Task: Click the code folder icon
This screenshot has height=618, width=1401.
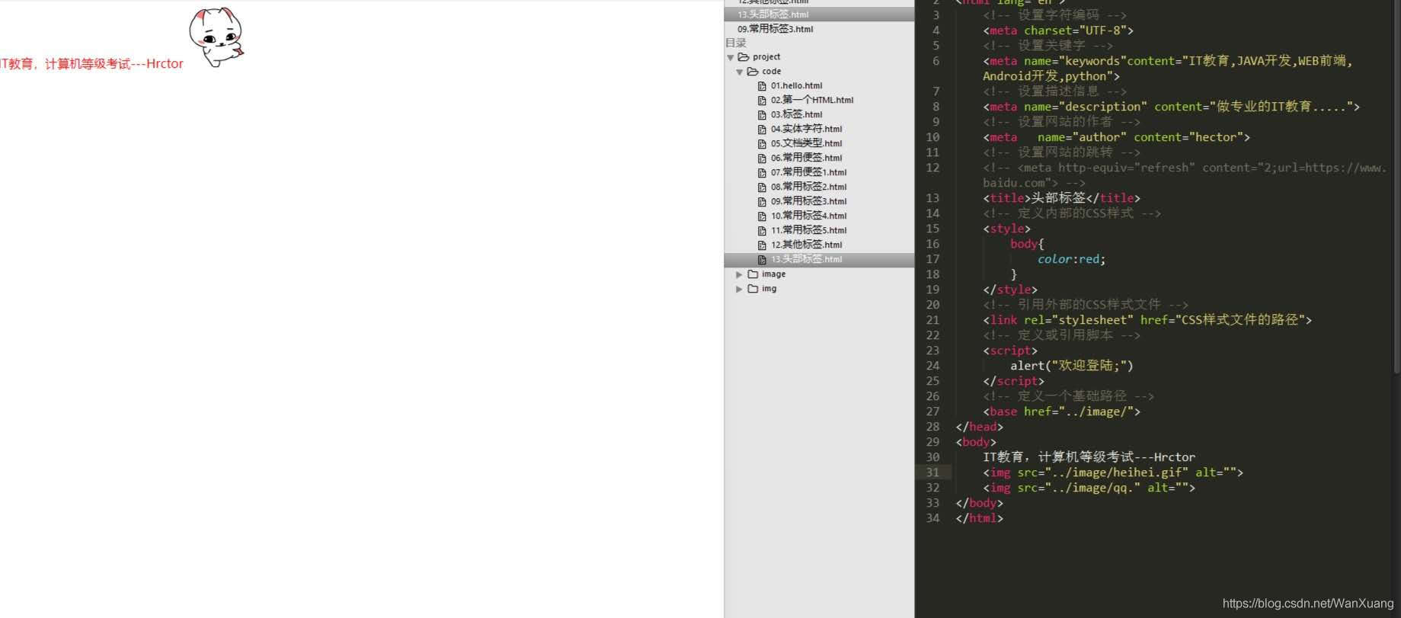Action: pos(753,72)
